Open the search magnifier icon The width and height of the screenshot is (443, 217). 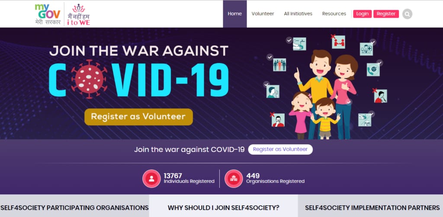coord(407,14)
